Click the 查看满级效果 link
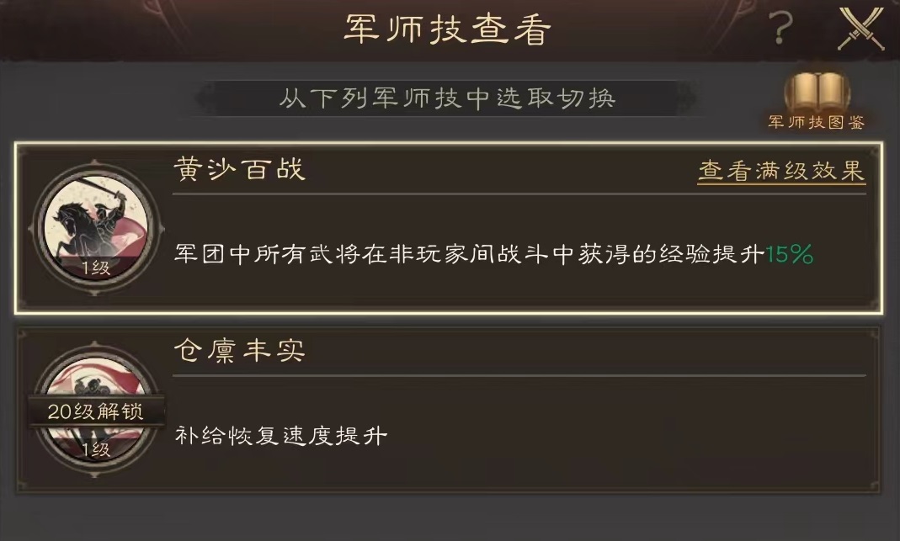This screenshot has height=541, width=900. pos(782,171)
